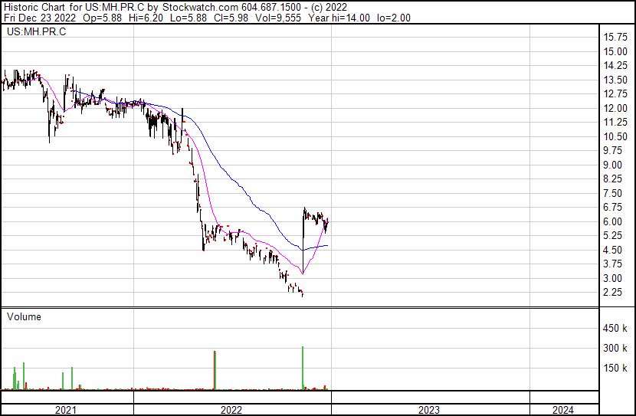This screenshot has width=636, height=416.
Task: Click the mid-2022 tall green volume bar
Action: (x=215, y=371)
